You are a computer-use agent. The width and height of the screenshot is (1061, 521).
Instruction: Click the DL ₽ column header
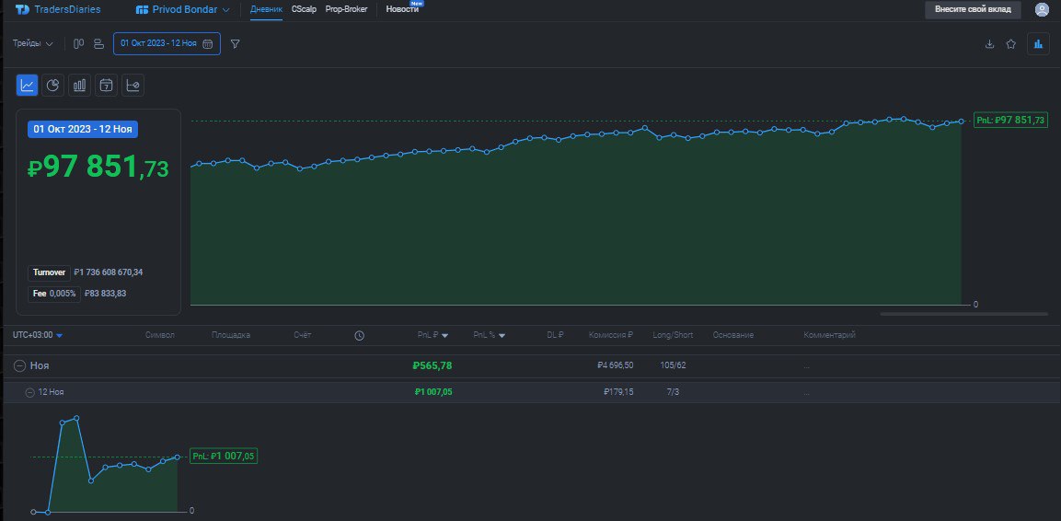(x=556, y=335)
